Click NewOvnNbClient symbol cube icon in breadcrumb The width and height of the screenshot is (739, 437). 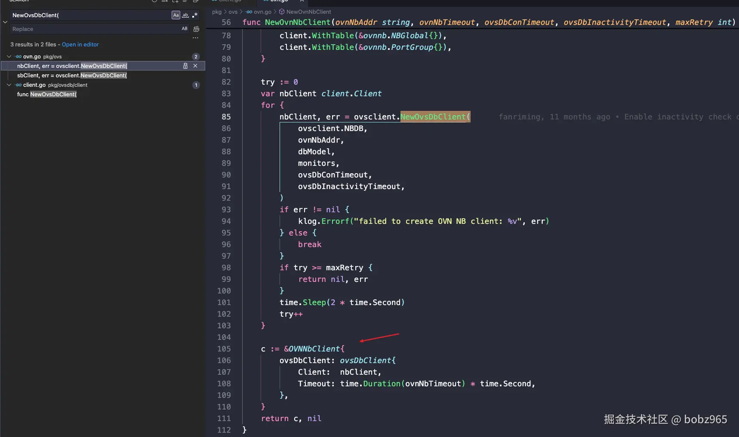point(282,12)
